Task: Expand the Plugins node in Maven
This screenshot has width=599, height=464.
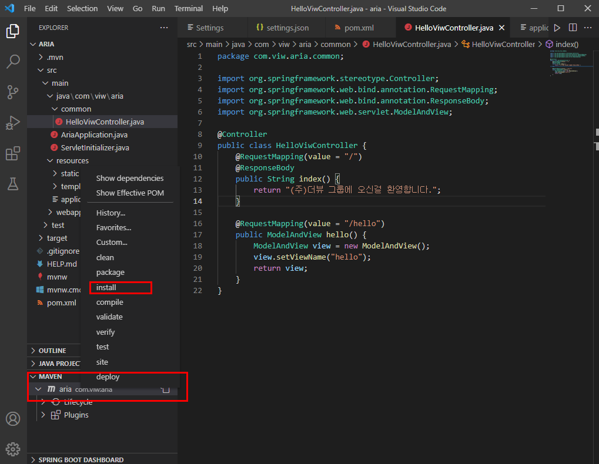Action: point(43,415)
